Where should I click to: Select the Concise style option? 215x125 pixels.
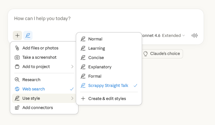96,58
